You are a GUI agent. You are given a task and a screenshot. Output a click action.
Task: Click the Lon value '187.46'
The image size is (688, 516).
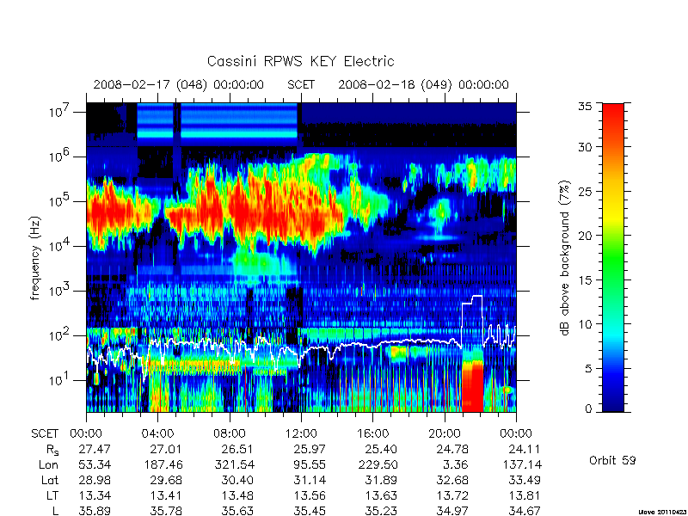163,464
